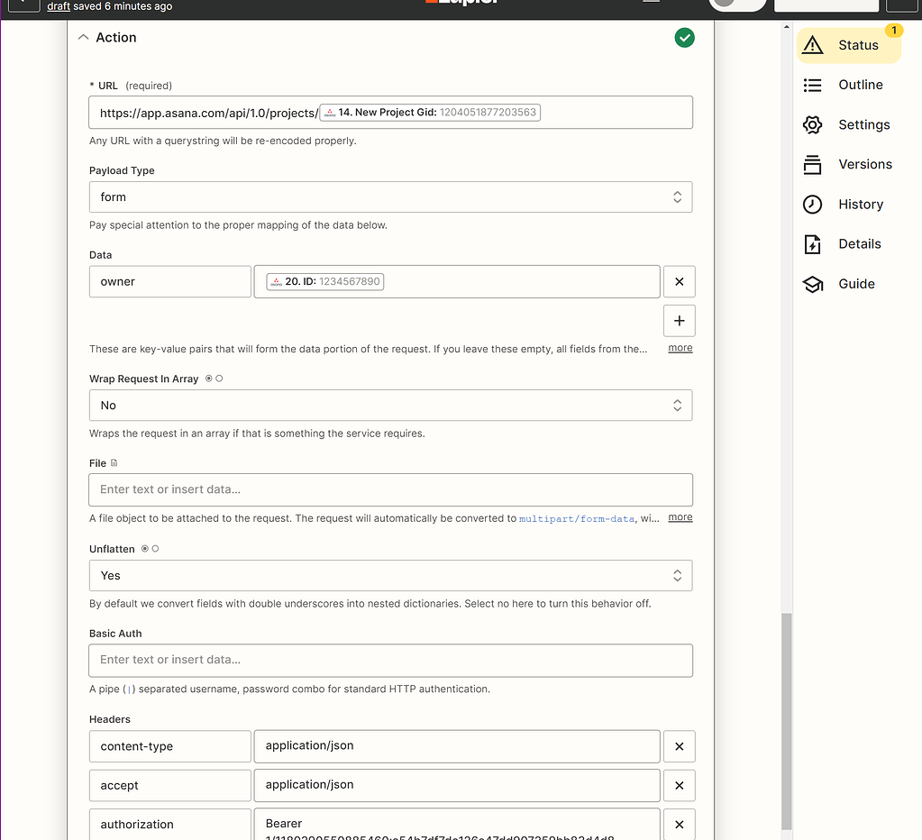
Task: Click the Status warning icon with badge
Action: click(x=813, y=44)
